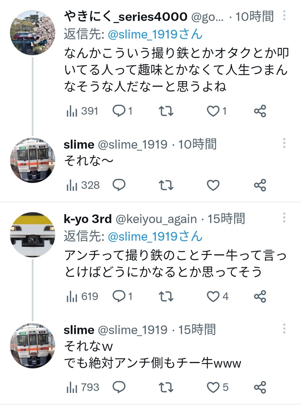Screen dimensions: 301x406
Task: Open @slime_1919 link in k-yo 3rd's reply
Action: pos(155,237)
